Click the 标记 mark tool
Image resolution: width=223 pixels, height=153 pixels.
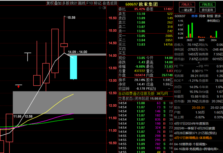(98, 3)
